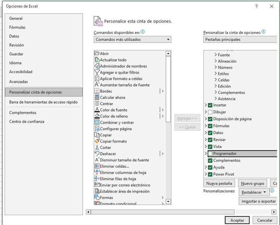Screen dimensions: 280x225
Task: Uncheck the Power Pivot checkbox
Action: coord(210,174)
